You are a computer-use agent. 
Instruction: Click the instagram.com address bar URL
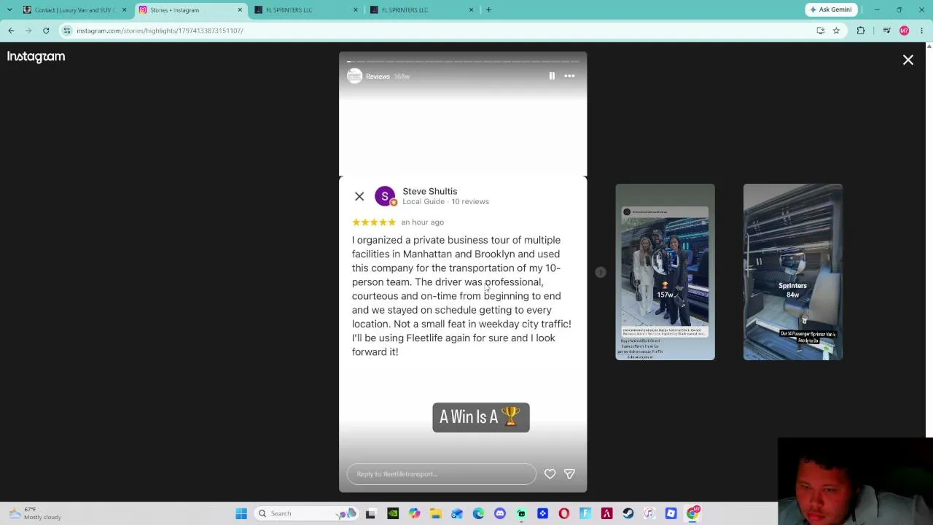(x=160, y=31)
